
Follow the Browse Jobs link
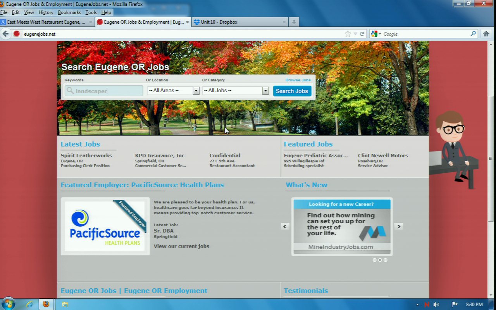(298, 80)
